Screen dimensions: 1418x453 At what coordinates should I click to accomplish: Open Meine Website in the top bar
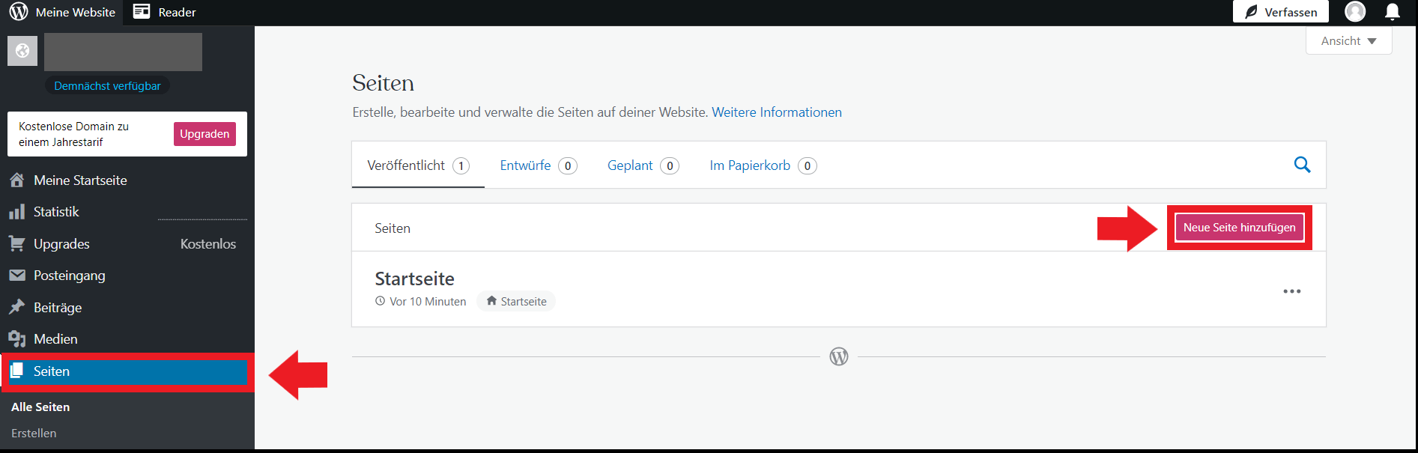(76, 12)
